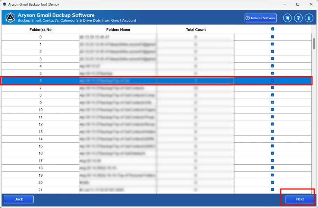Viewport: 318px width, 208px height.
Task: Uncheck the checkbox for folder 15
Action: (273, 146)
